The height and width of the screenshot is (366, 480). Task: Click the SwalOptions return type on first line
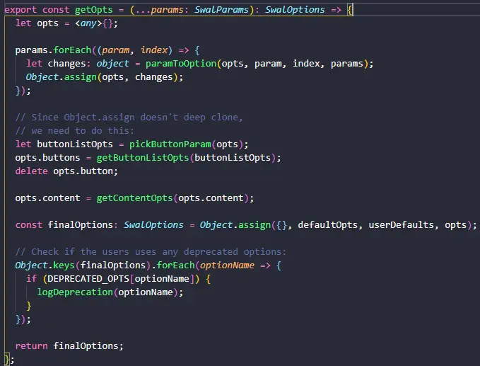pyautogui.click(x=295, y=10)
